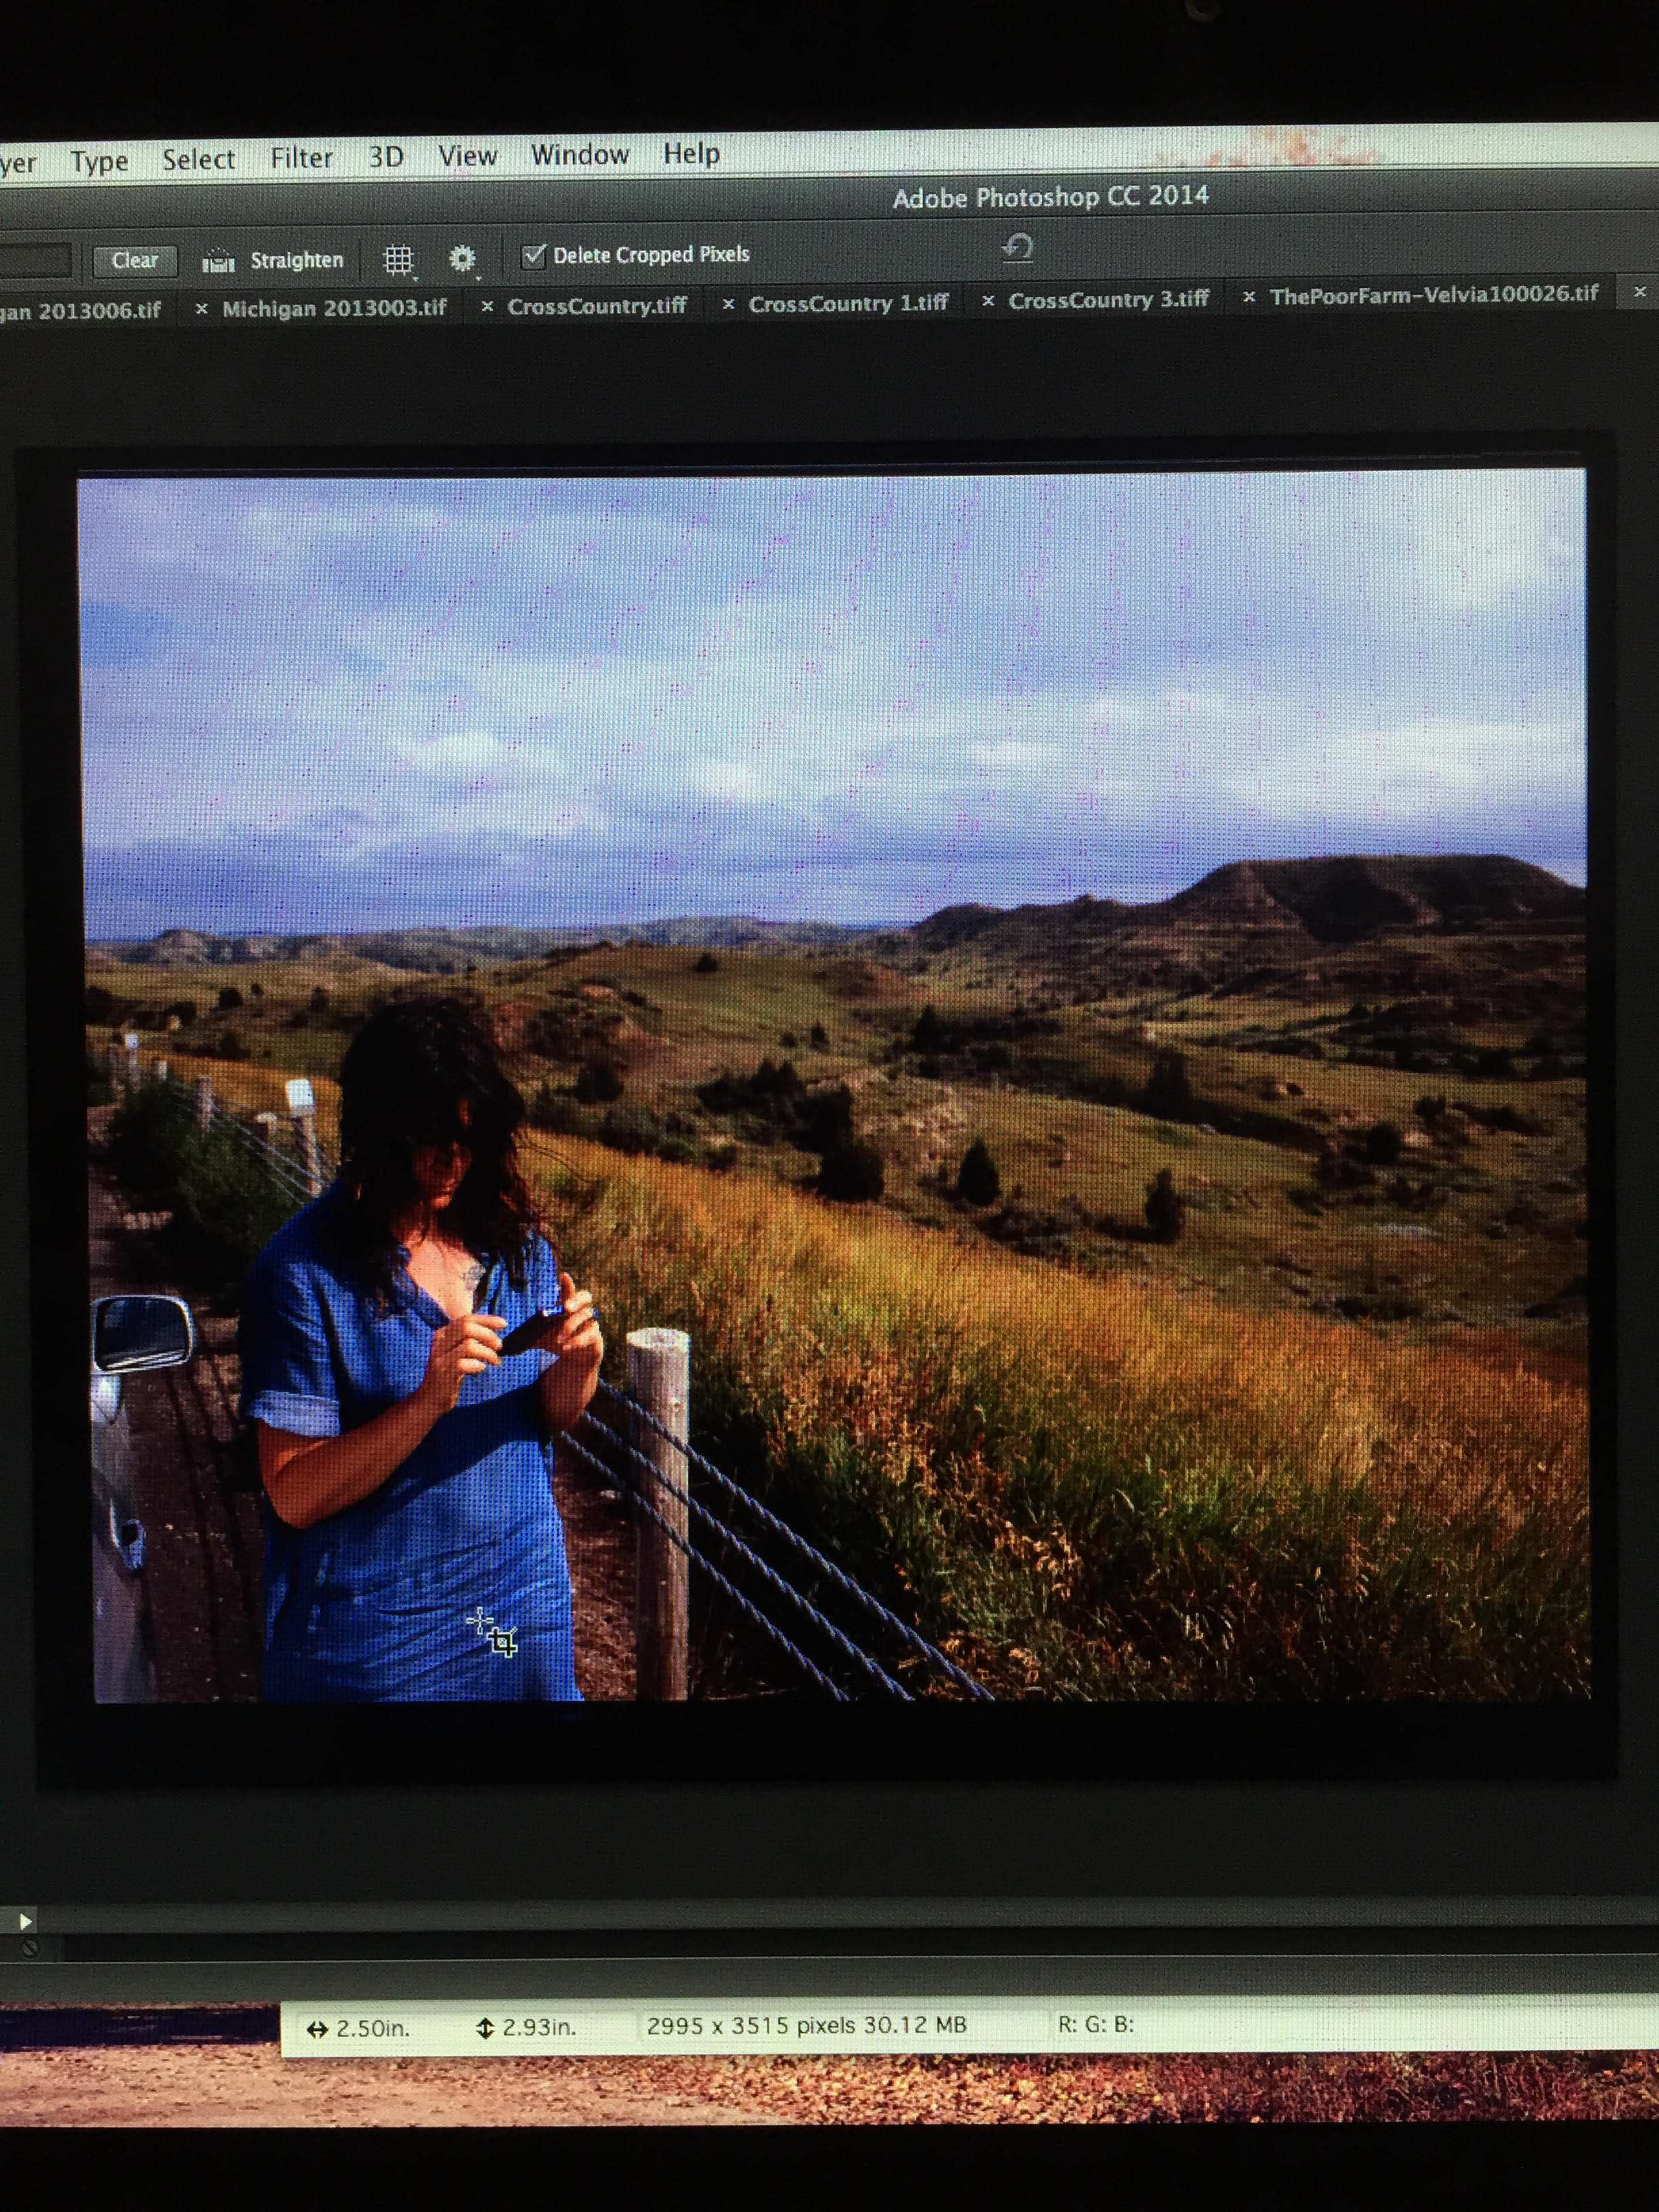
Task: Open the View menu
Action: tap(467, 155)
